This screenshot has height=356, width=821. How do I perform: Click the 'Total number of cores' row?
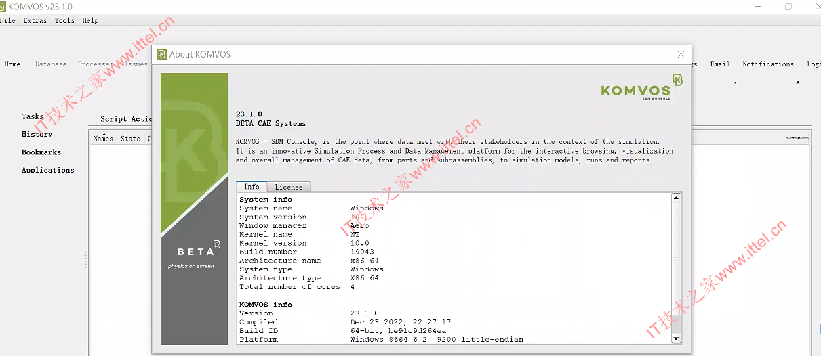[297, 287]
